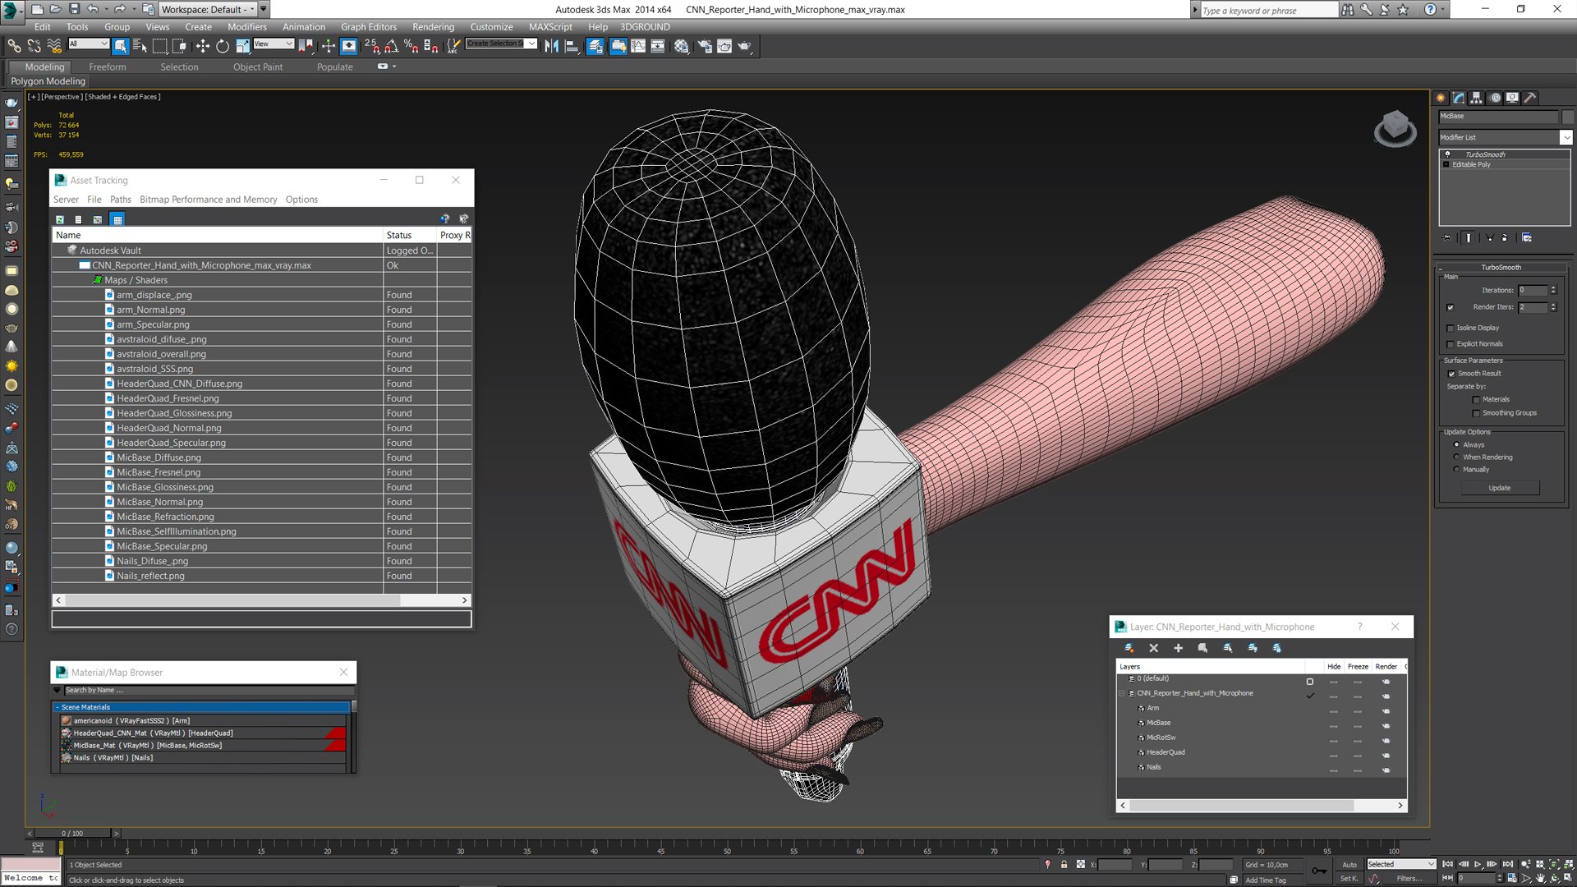This screenshot has height=887, width=1577.
Task: Click Create New Layer icon in Layer dialog
Action: [x=1129, y=648]
